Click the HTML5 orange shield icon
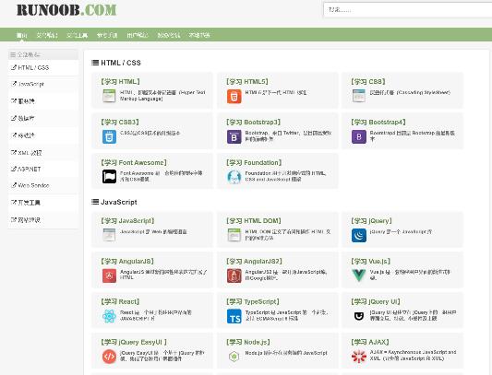The height and width of the screenshot is (375, 492). (x=234, y=96)
